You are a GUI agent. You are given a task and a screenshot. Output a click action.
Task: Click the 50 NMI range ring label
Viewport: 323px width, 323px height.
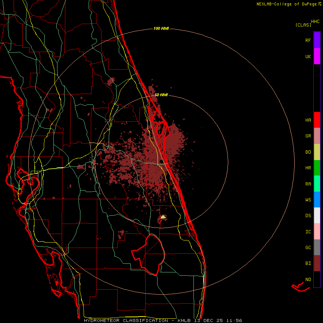tap(161, 95)
